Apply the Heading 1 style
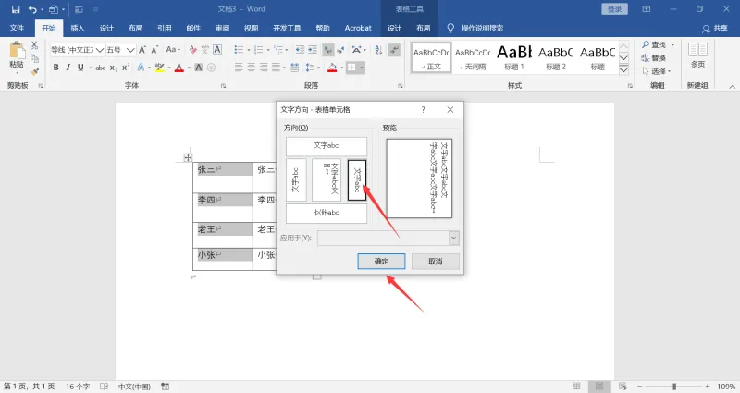740x393 pixels. click(x=514, y=57)
